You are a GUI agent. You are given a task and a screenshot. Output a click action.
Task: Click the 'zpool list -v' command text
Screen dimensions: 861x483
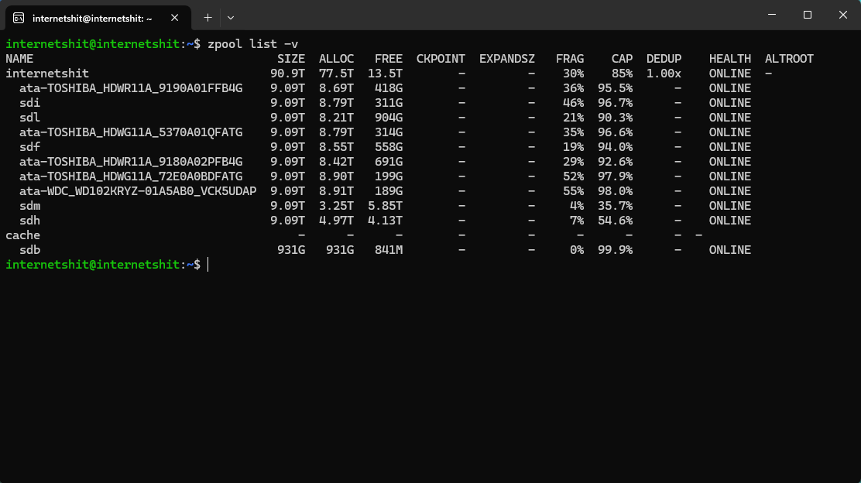252,44
